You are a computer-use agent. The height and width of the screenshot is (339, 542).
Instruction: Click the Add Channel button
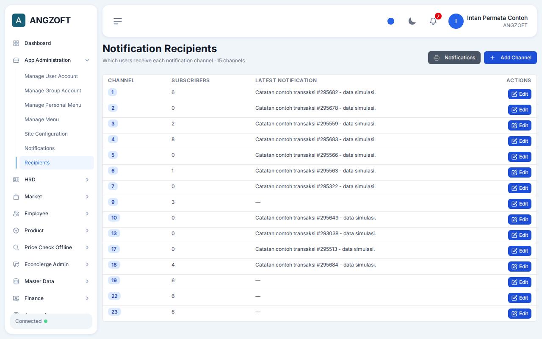(510, 58)
